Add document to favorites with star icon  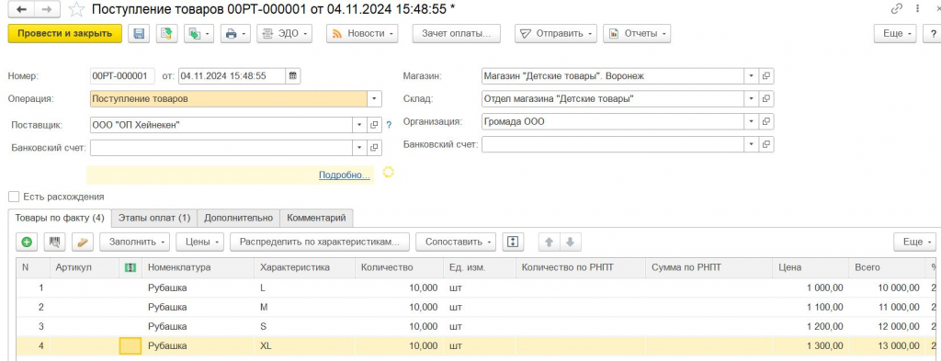[76, 9]
